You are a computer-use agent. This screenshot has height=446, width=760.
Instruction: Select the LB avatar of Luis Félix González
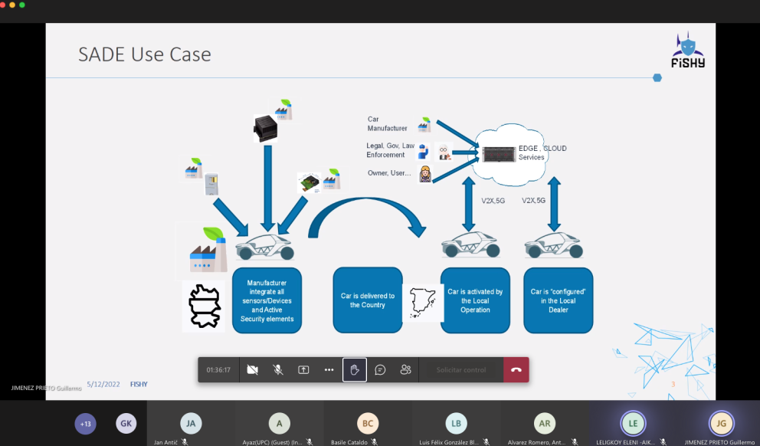point(456,423)
